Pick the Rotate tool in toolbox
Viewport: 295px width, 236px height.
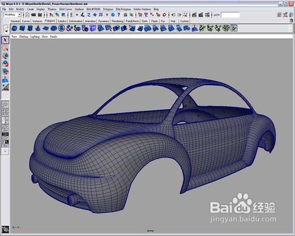(5, 64)
